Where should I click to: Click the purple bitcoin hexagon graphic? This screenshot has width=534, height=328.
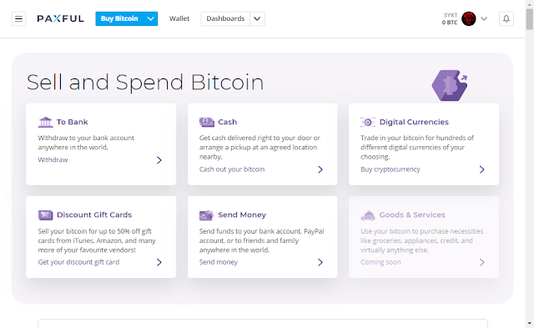tap(450, 85)
